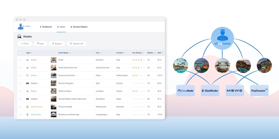Open the thumbnail for Hôtel Le Green
279x139 pixels.
pyautogui.click(x=54, y=91)
